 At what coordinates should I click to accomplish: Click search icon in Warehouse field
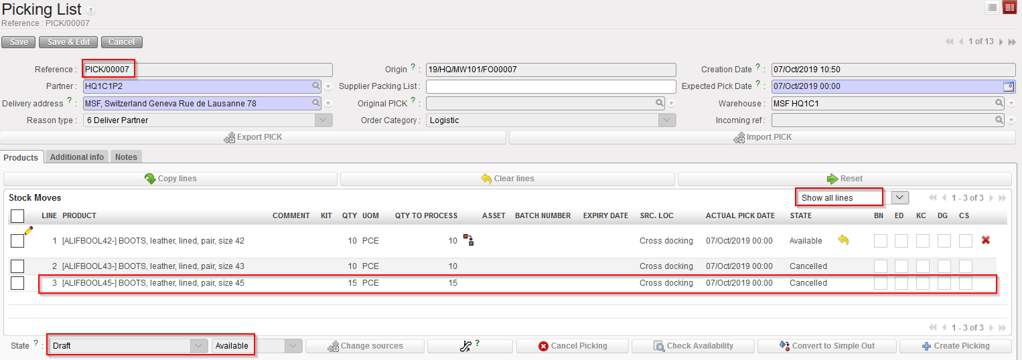[999, 104]
